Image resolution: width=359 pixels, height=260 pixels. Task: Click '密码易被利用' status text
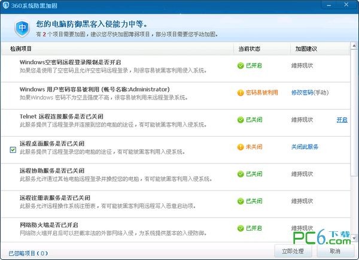pos(262,93)
